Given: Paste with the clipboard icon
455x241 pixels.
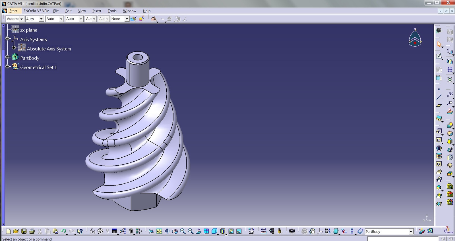Looking at the screenshot, I should (x=55, y=231).
